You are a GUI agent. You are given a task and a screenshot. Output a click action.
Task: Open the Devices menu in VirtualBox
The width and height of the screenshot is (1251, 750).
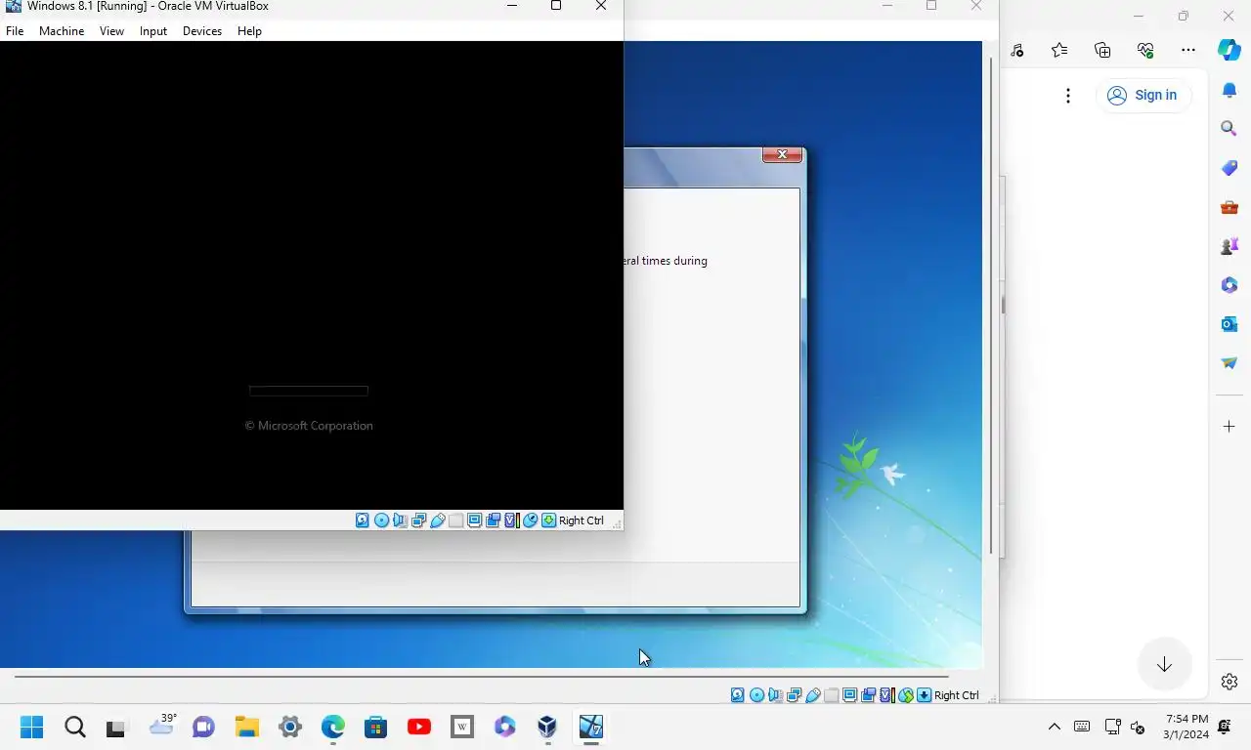(x=202, y=31)
